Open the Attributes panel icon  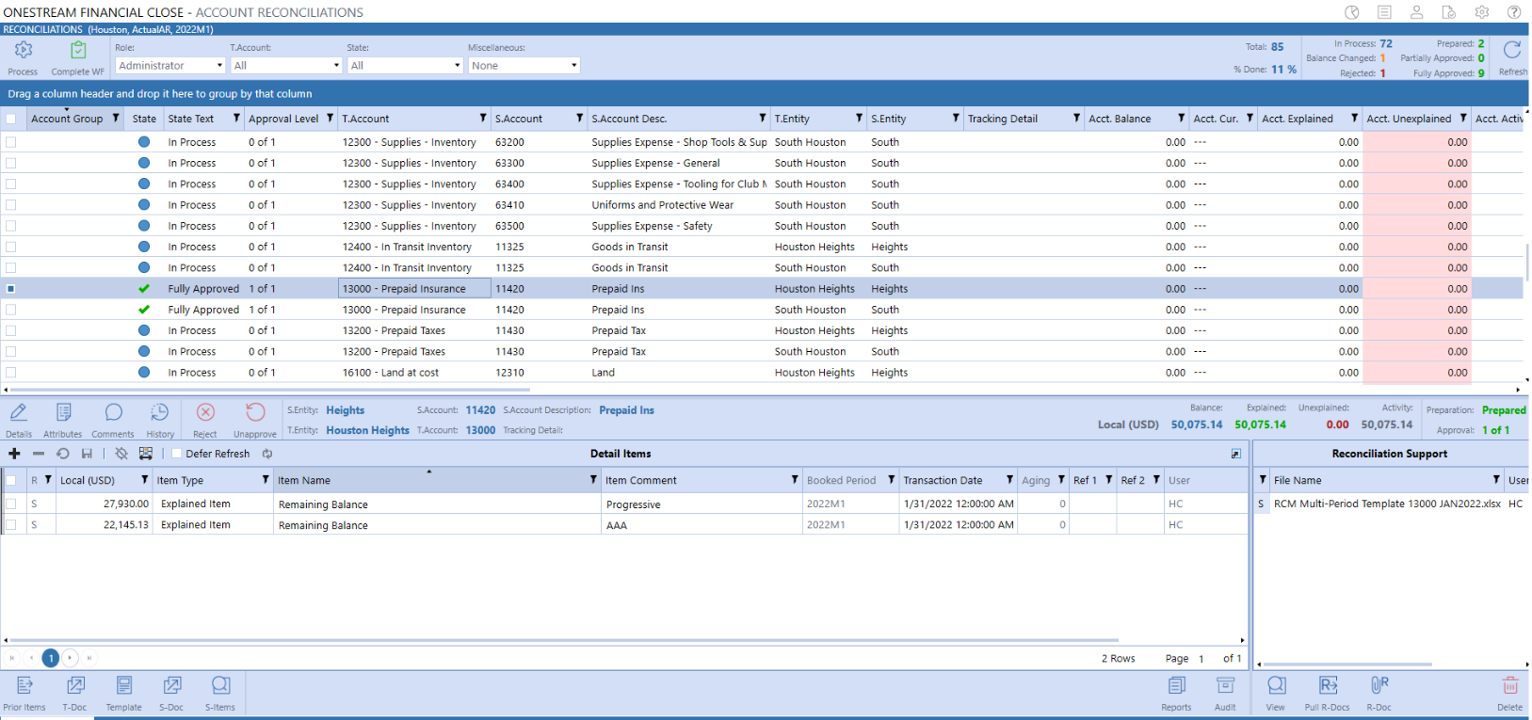tap(63, 412)
